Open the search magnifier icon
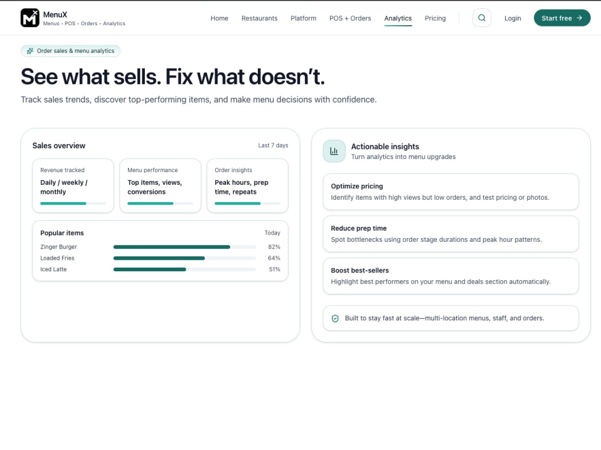This screenshot has height=450, width=601. [x=482, y=18]
